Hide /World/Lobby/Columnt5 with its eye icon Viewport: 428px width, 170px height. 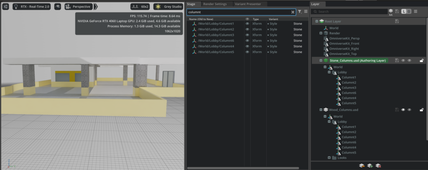point(247,52)
